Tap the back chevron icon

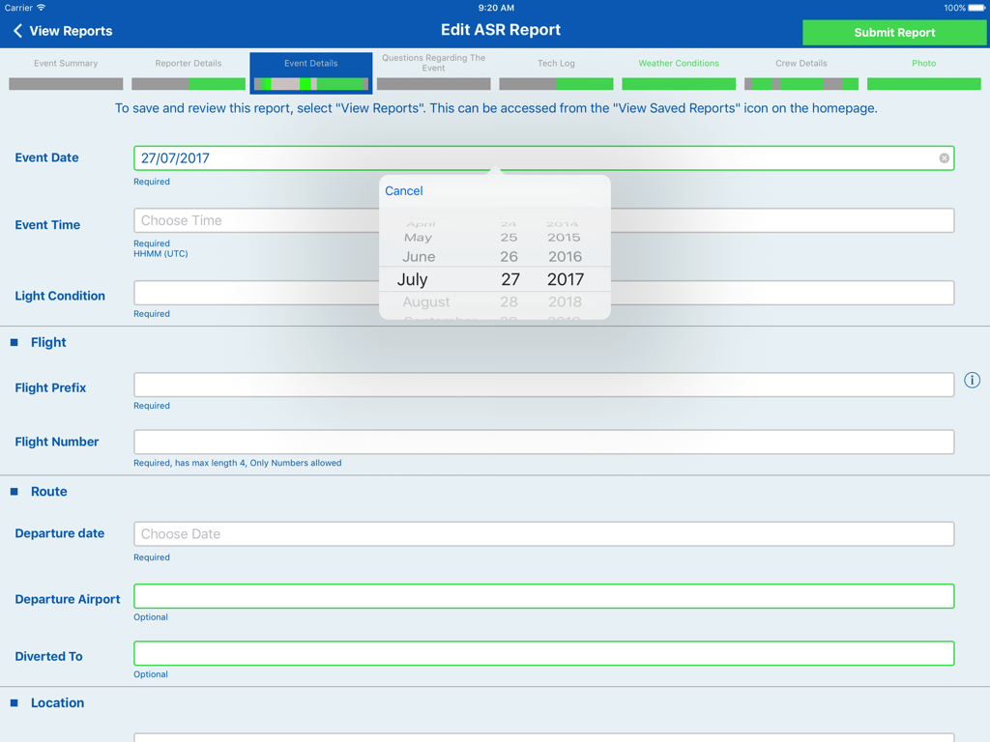[17, 31]
